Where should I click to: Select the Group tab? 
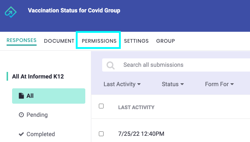pos(165,41)
